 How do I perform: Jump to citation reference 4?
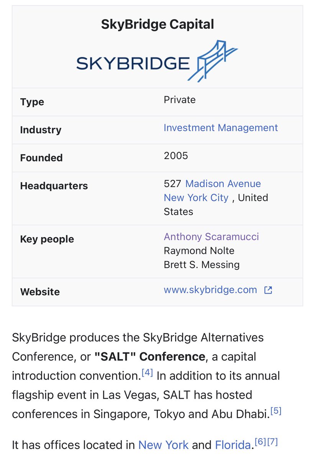(x=147, y=373)
